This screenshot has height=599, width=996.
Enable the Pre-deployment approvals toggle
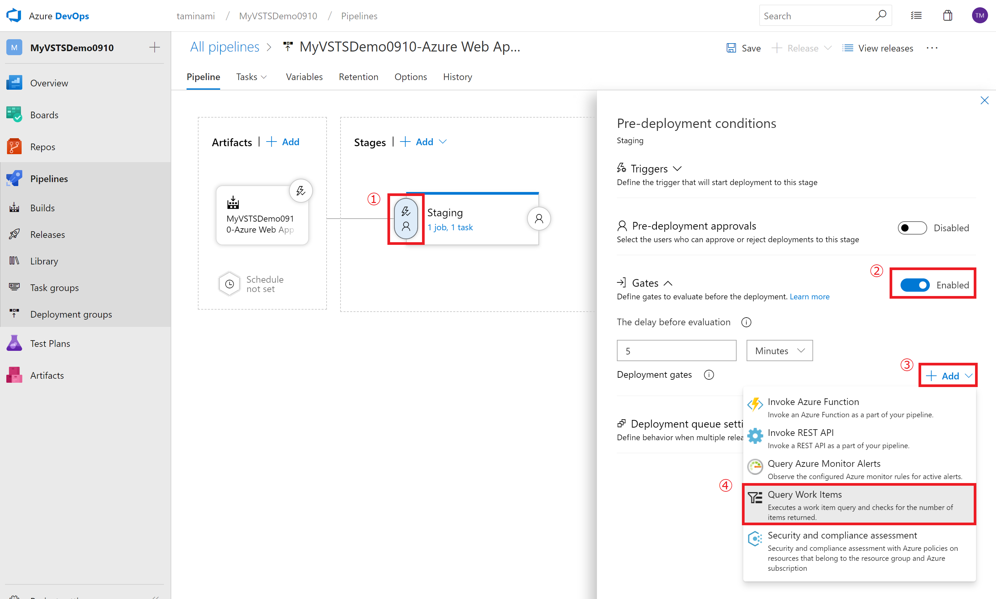click(912, 228)
